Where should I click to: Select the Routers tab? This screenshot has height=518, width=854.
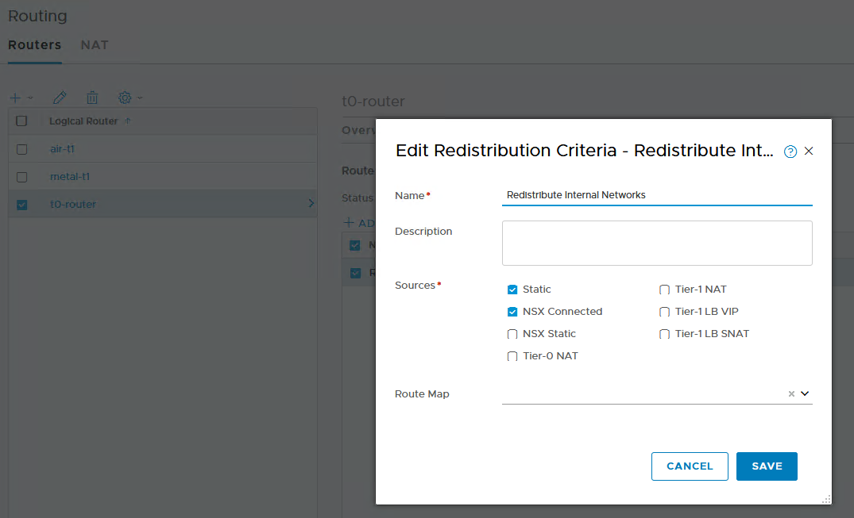(34, 44)
